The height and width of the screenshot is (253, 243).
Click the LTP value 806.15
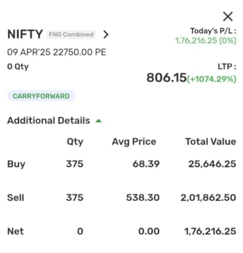166,78
